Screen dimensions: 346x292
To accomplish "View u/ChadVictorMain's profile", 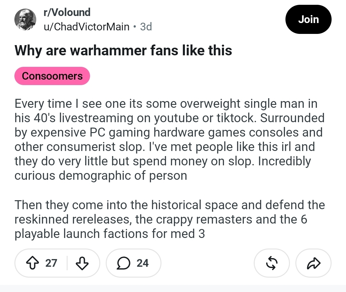I will [86, 27].
